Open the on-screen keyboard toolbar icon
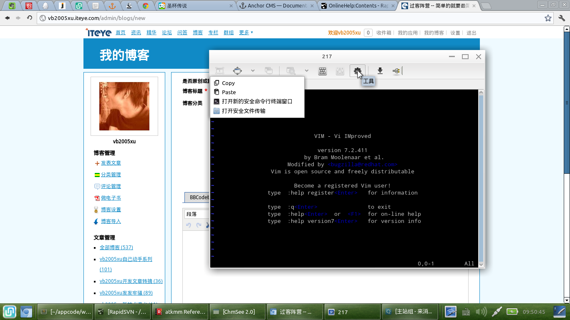 pos(322,71)
